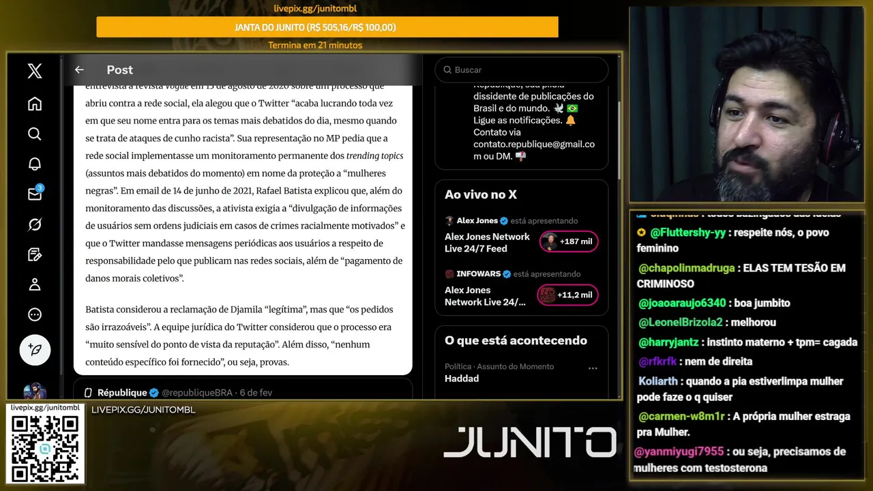
Task: Click the Buscar search field
Action: [x=521, y=70]
